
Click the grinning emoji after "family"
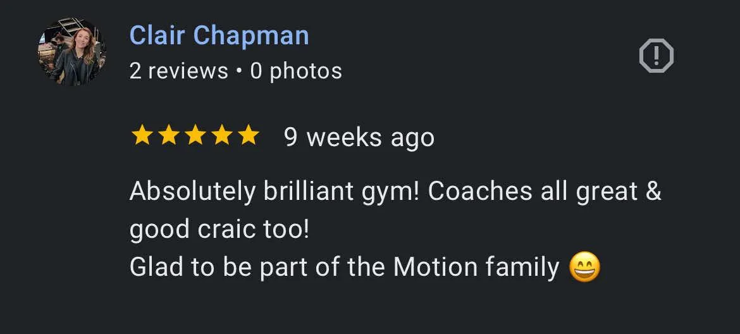584,267
